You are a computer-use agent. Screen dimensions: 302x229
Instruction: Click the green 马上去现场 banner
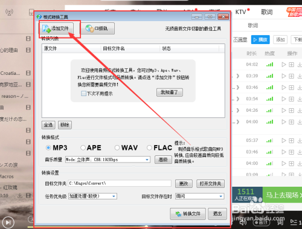click(x=282, y=195)
